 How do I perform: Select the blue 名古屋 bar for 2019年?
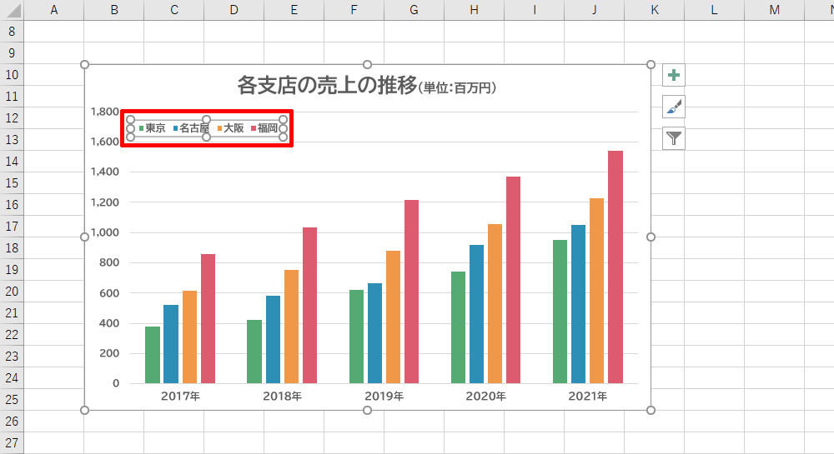tap(374, 333)
